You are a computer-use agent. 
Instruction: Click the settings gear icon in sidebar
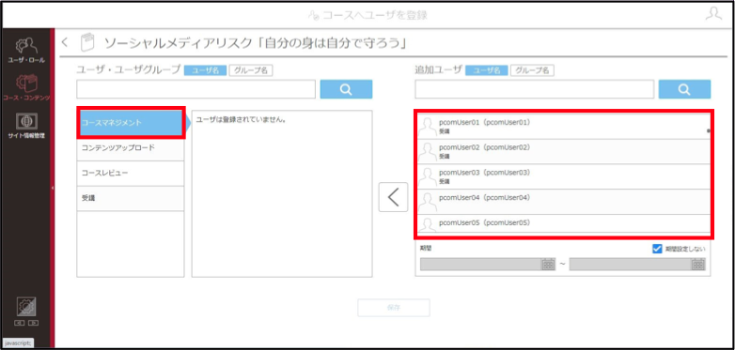click(26, 307)
